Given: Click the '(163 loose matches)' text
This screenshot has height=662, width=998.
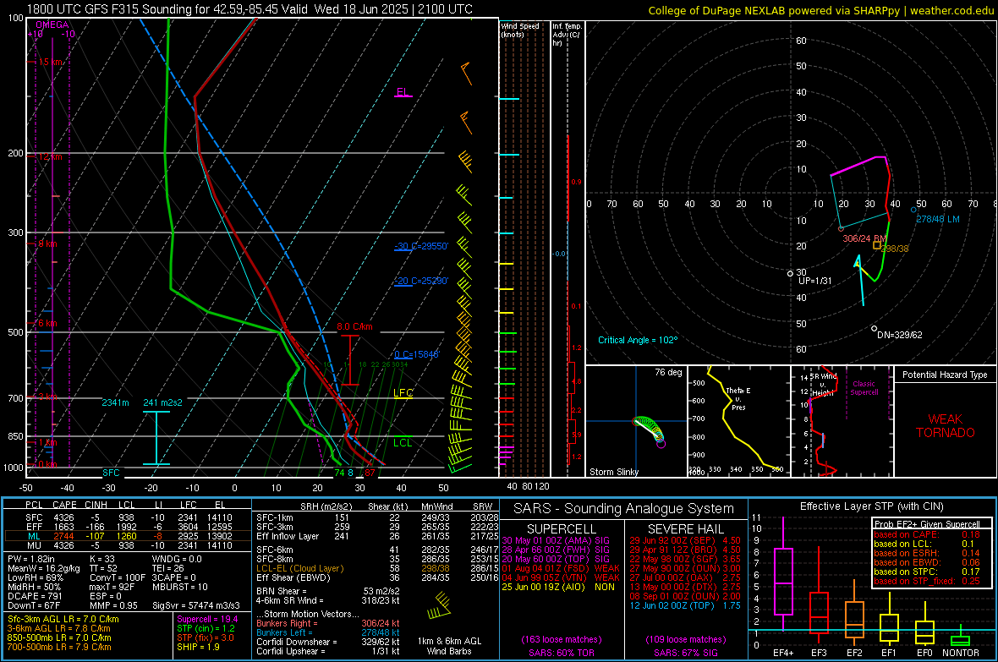Looking at the screenshot, I should 561,639.
